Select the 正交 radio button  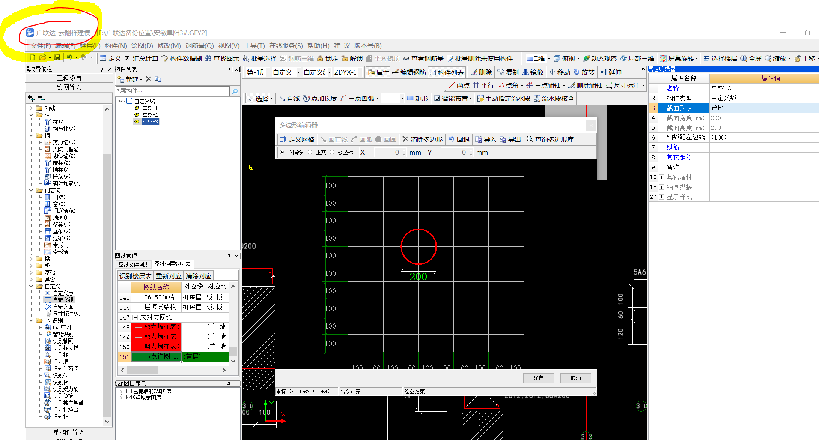click(310, 152)
